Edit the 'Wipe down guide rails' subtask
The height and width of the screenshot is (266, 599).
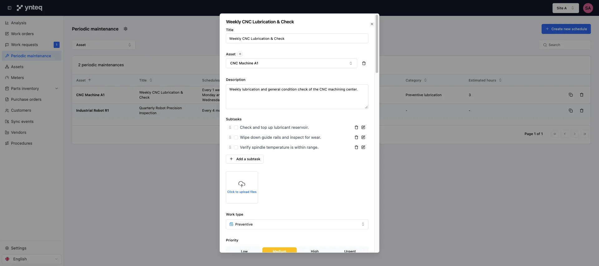(x=363, y=138)
